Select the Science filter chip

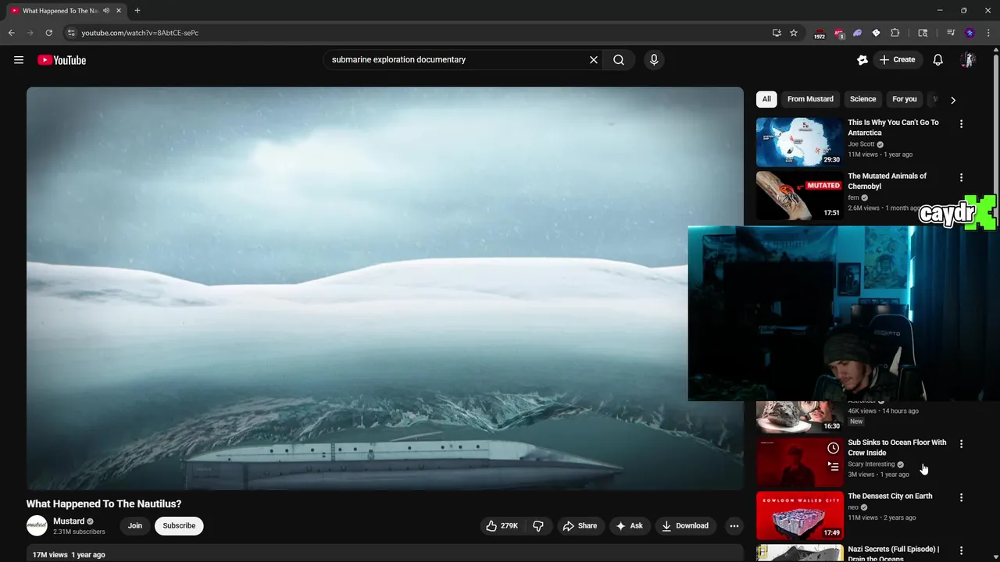tap(862, 99)
